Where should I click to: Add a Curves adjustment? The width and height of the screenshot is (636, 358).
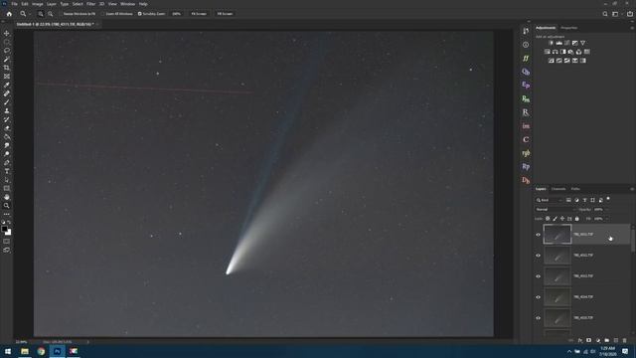[x=567, y=43]
